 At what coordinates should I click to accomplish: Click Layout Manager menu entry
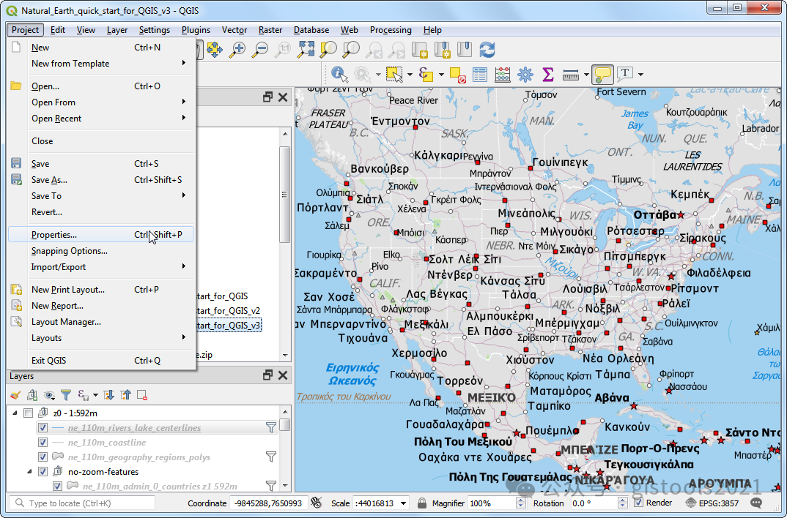(101, 322)
